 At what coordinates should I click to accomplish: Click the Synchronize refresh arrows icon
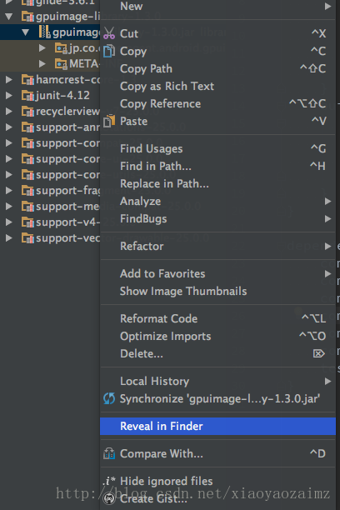[109, 398]
